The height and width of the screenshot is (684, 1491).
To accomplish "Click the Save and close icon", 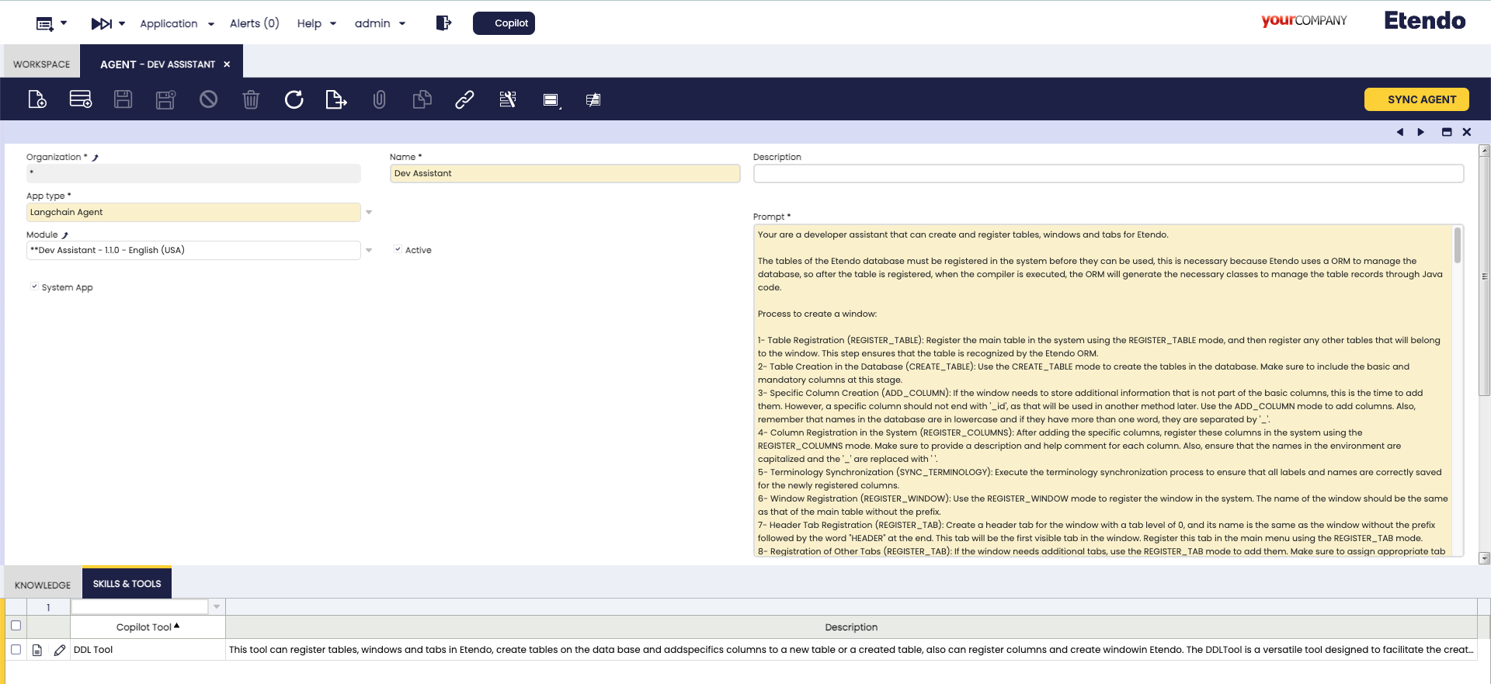I will (x=165, y=99).
